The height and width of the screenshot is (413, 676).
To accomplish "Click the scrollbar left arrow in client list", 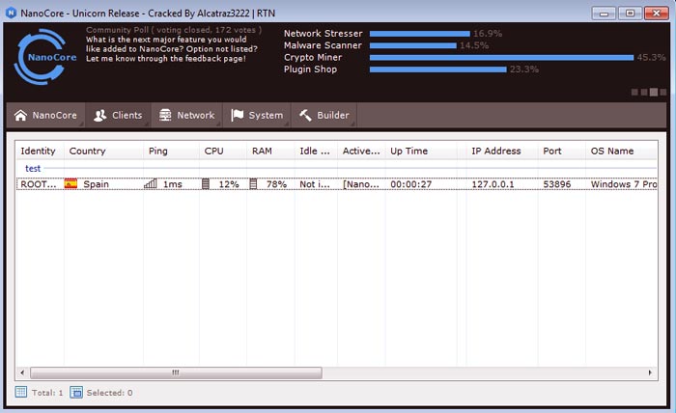I will [x=22, y=372].
